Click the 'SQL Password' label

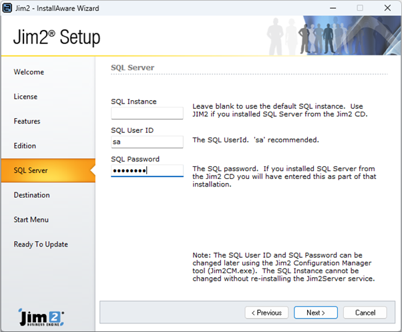click(x=135, y=159)
